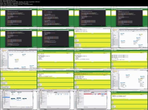Open the thumbnail of four yellow result panels only
This screenshot has height=110, width=148.
point(19,79)
